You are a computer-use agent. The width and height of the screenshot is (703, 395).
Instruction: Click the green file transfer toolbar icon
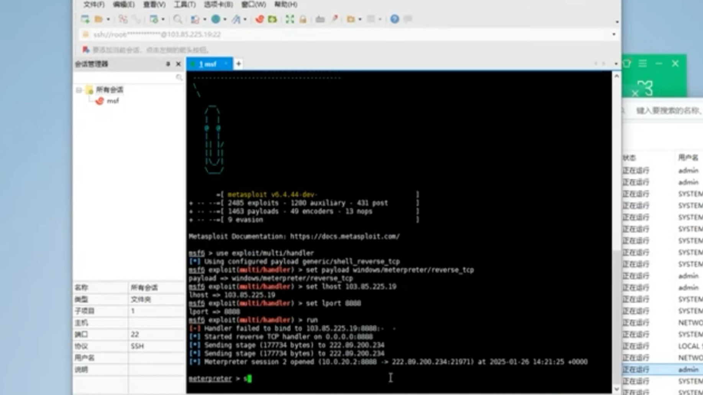[x=272, y=19]
